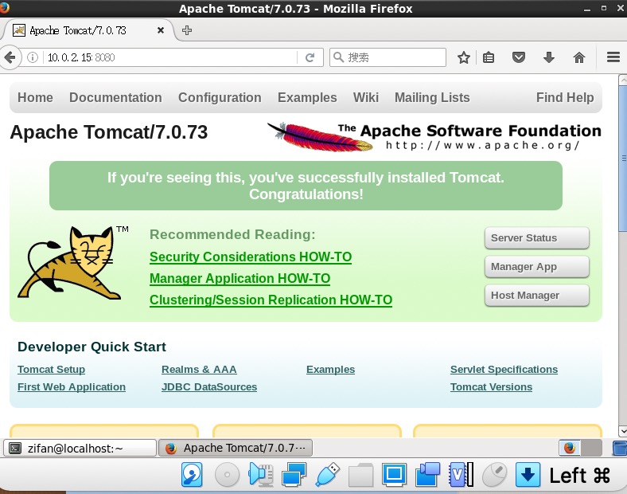Click the VirtualBox USB devices icon

[x=328, y=475]
